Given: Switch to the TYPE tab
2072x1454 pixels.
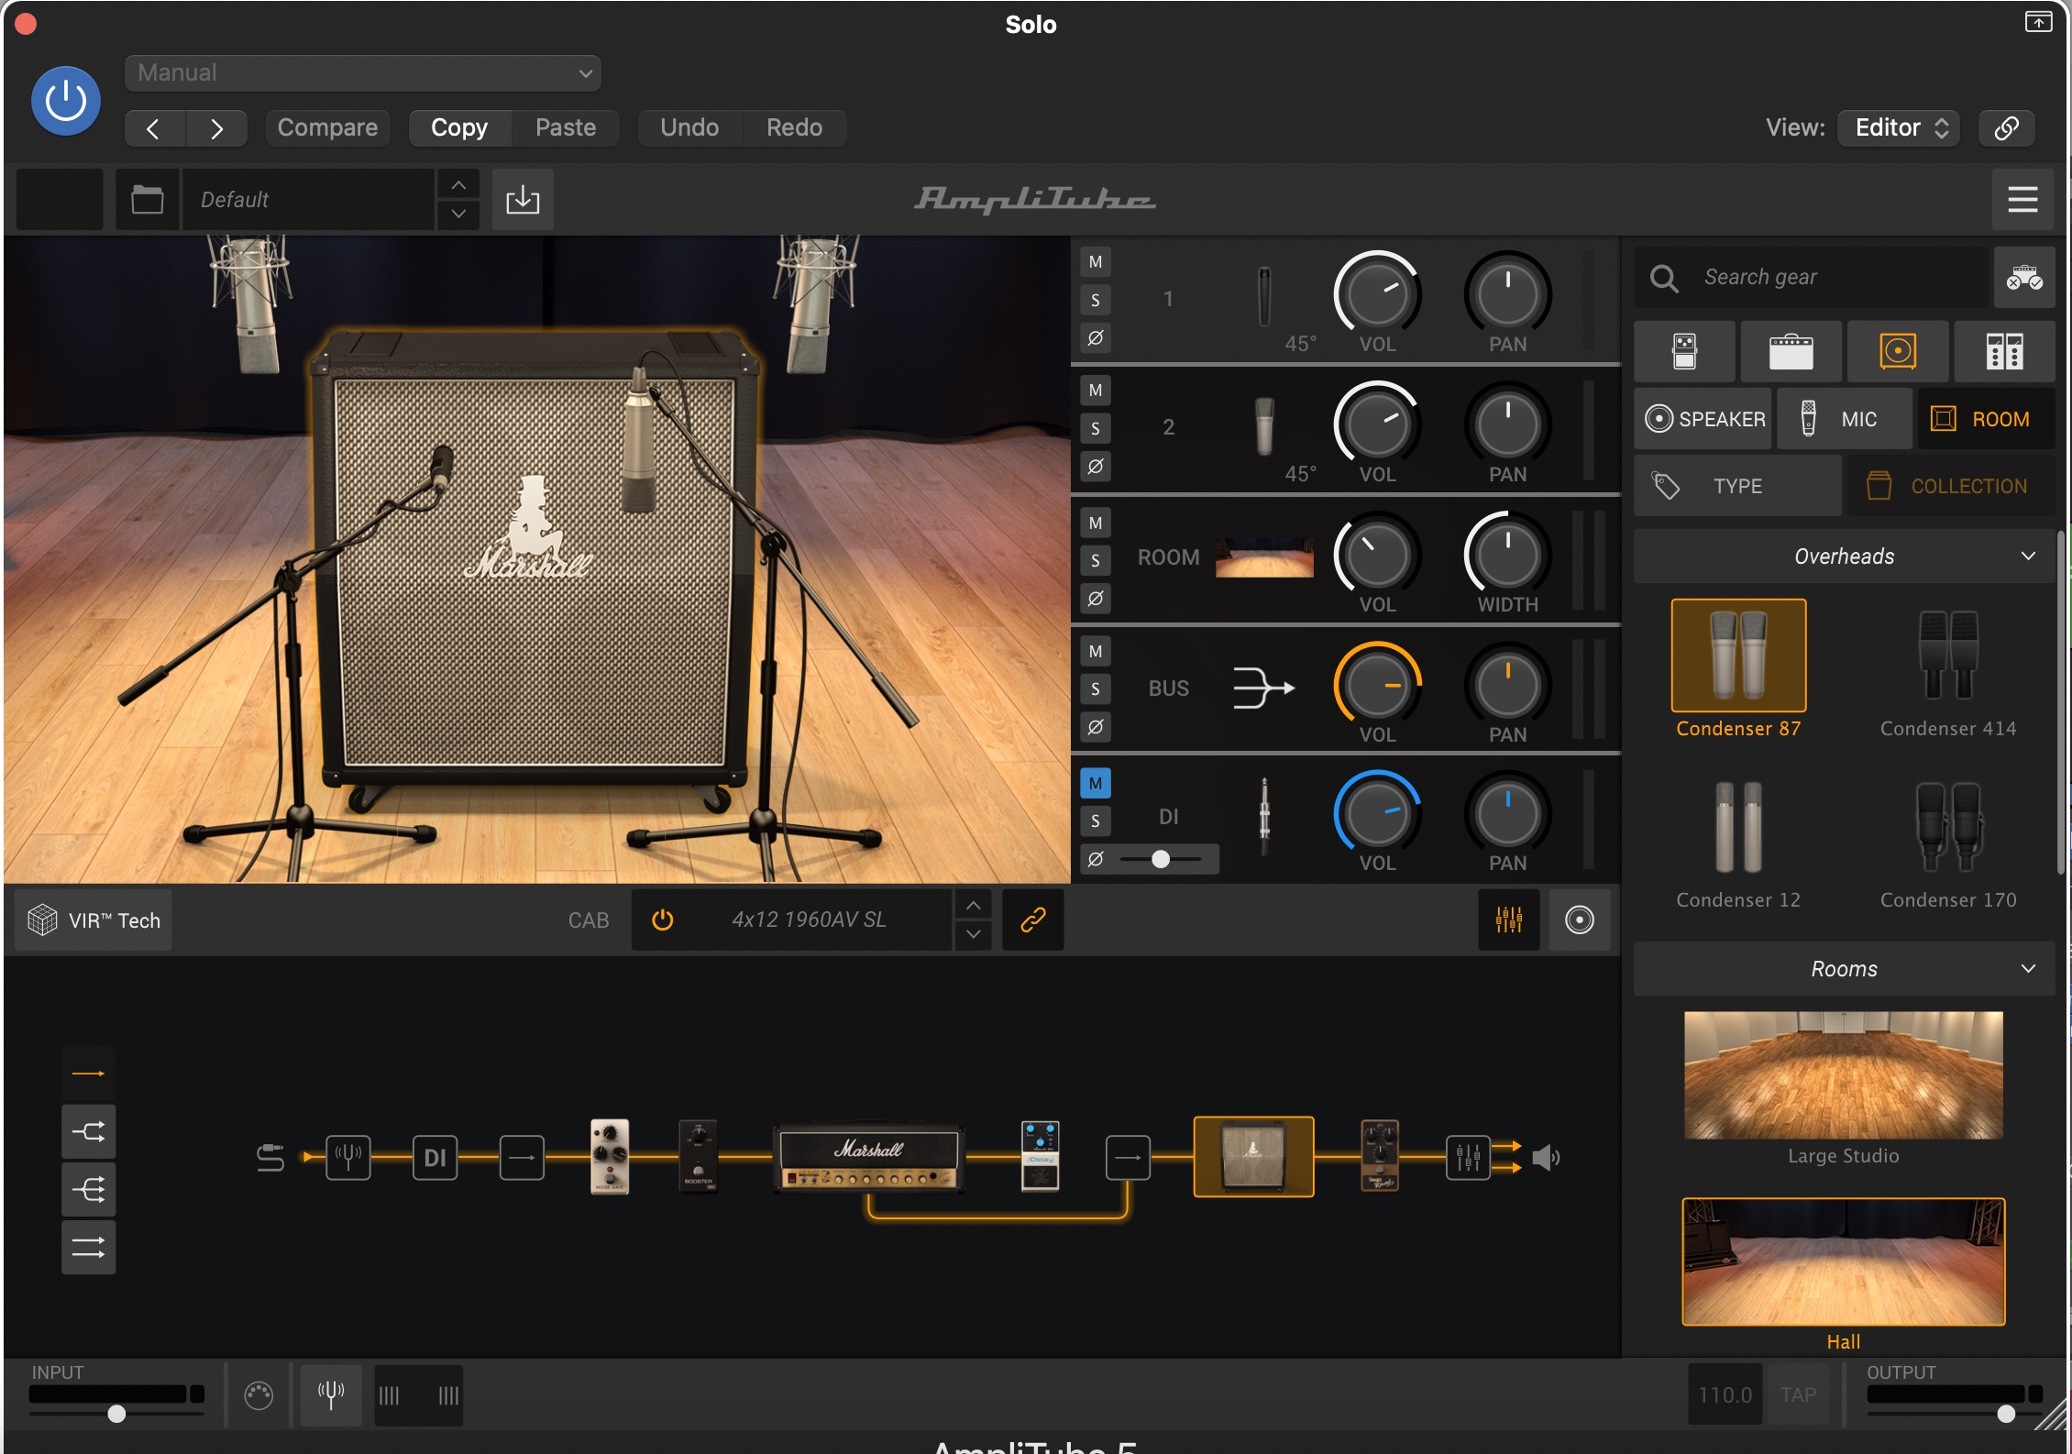Looking at the screenshot, I should (x=1737, y=486).
